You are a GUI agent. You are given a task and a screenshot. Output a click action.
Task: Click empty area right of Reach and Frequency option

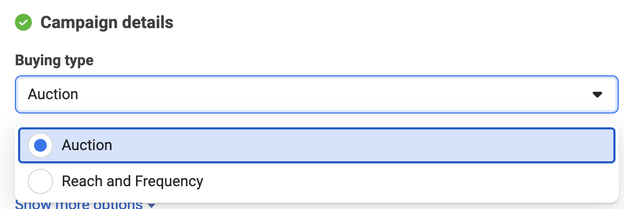tap(409, 181)
